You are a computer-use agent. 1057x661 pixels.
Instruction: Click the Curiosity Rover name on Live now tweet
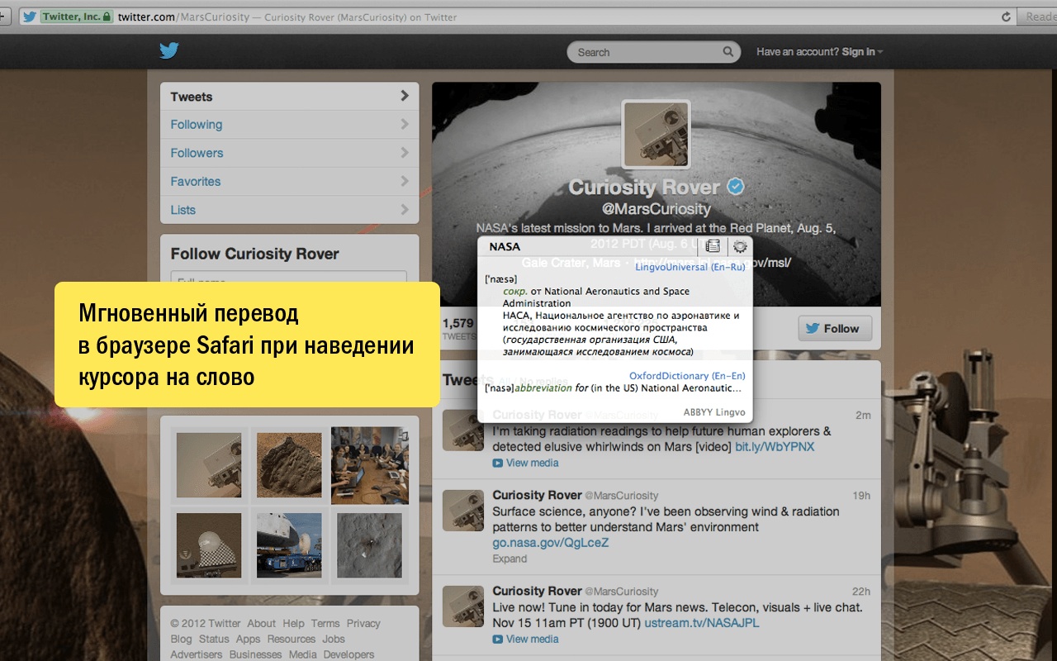pos(538,591)
